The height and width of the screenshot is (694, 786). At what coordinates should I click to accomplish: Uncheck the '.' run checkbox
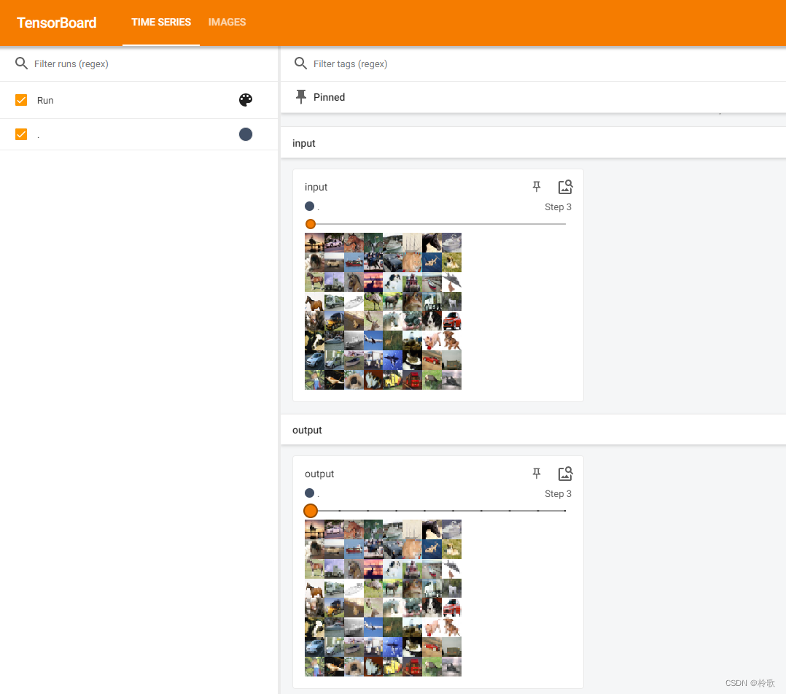pyautogui.click(x=21, y=134)
